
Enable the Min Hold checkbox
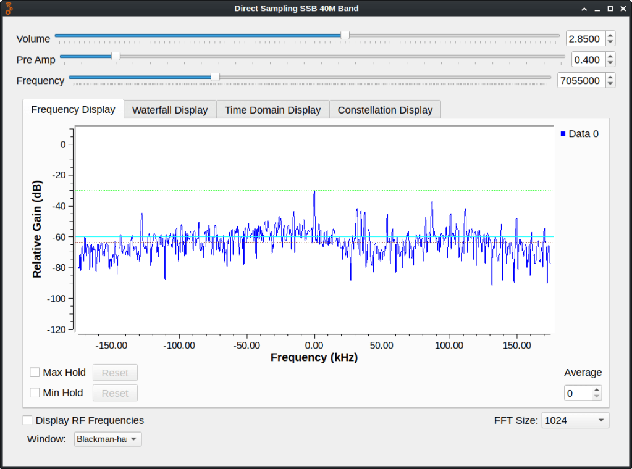35,392
